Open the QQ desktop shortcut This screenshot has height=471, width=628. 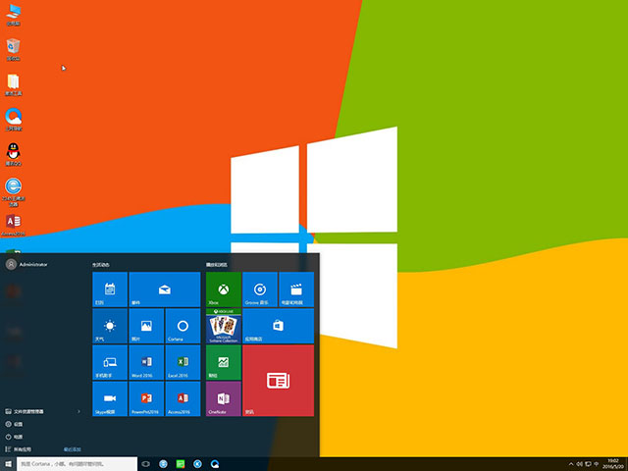(x=14, y=152)
